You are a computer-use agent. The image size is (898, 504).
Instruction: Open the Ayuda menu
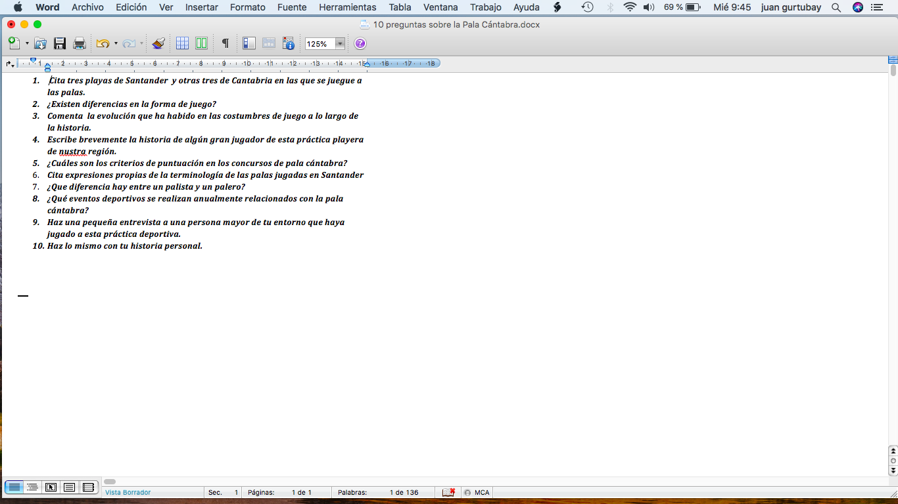526,7
